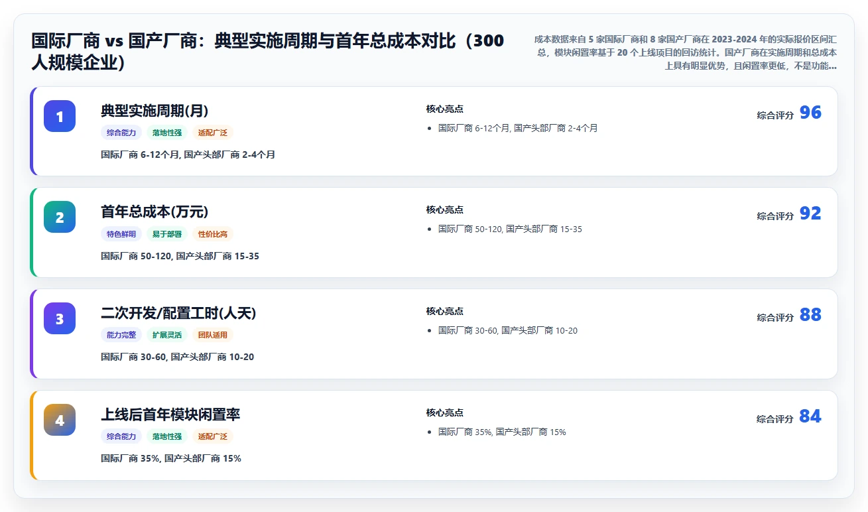Image resolution: width=868 pixels, height=512 pixels.
Task: Click the bold summary 国际厂商 50-120, 国产头部厂商 15-35
Action: 180,256
